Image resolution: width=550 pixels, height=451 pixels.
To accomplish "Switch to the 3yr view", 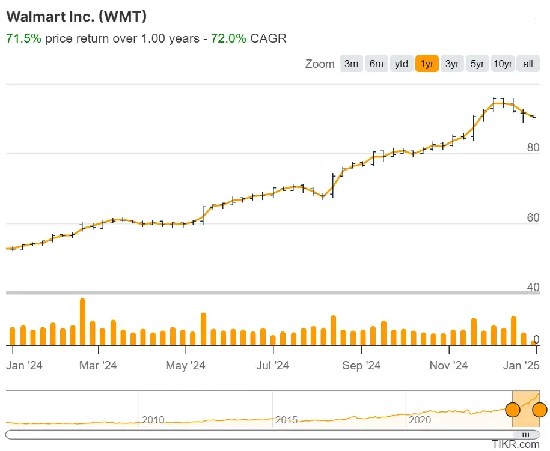I will click(x=452, y=63).
